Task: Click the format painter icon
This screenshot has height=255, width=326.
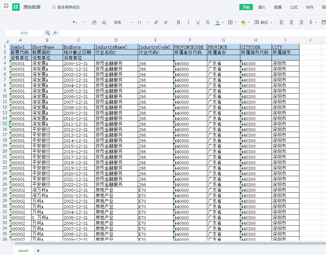Action: (x=94, y=22)
